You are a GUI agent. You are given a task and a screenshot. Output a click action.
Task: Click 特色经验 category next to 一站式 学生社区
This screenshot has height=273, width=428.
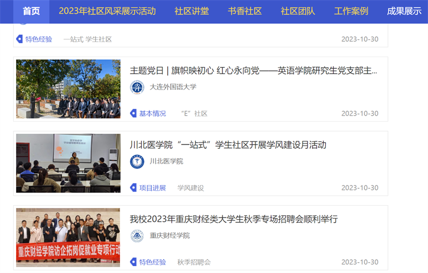(x=39, y=39)
